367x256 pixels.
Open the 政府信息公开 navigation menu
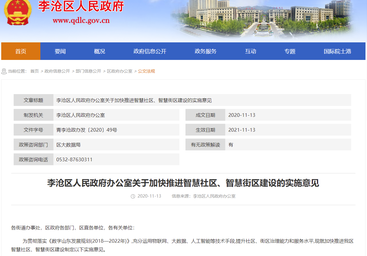150,51
